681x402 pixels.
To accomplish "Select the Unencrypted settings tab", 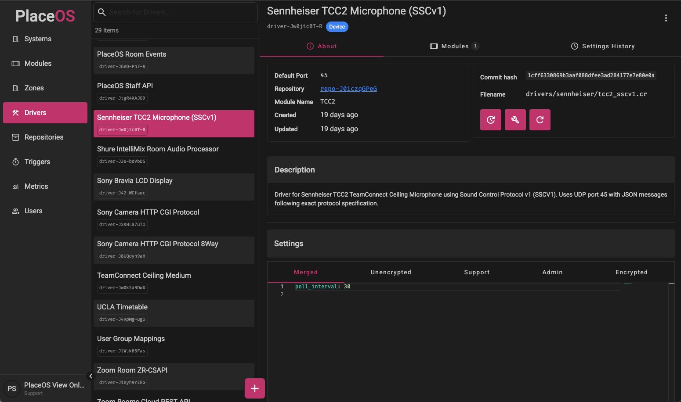I will pos(391,272).
